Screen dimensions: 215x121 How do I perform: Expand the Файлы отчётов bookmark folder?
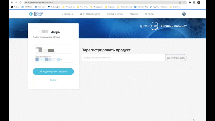[x=125, y=7]
